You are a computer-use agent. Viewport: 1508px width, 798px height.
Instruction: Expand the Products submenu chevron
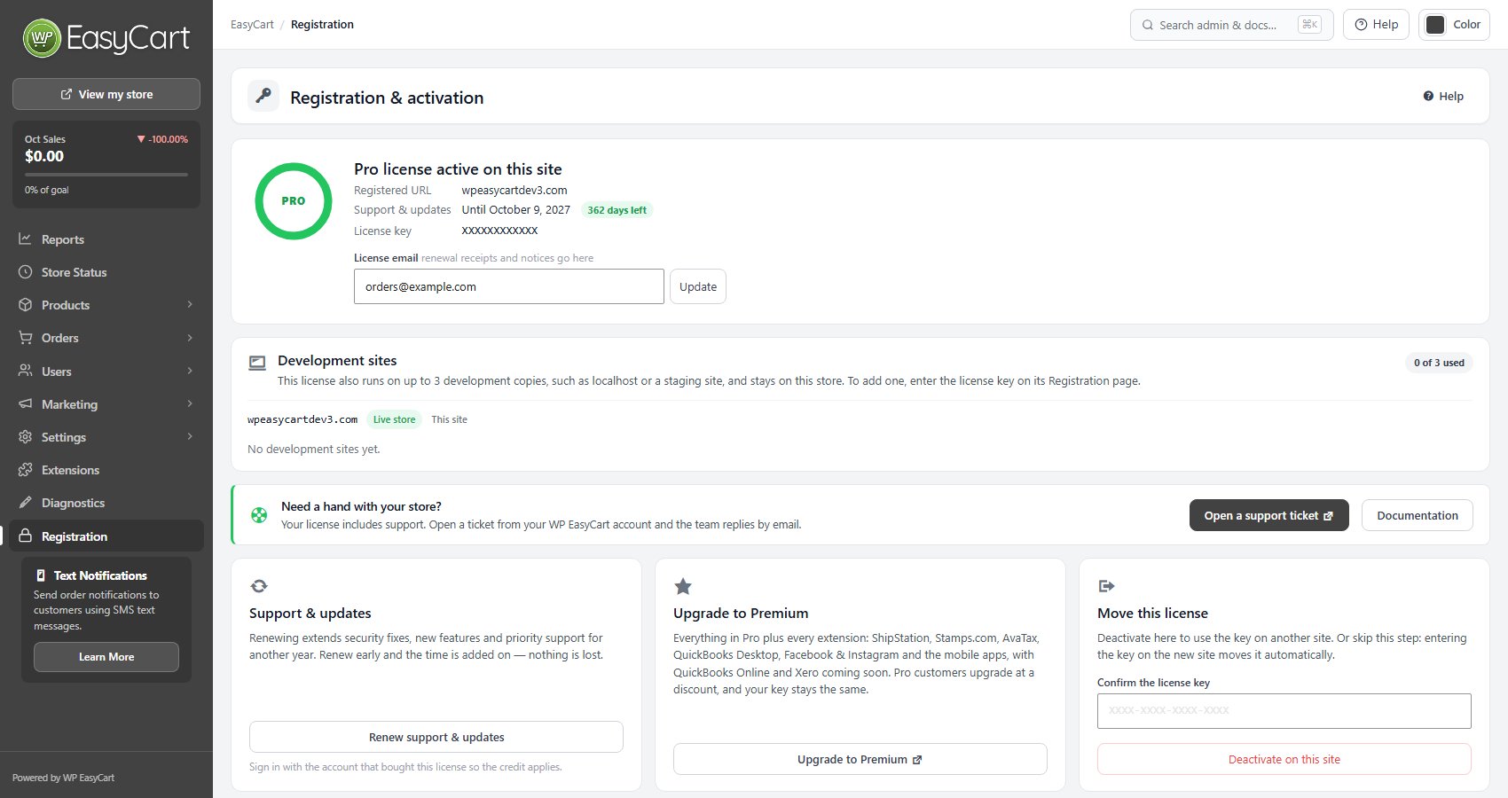pyautogui.click(x=190, y=304)
